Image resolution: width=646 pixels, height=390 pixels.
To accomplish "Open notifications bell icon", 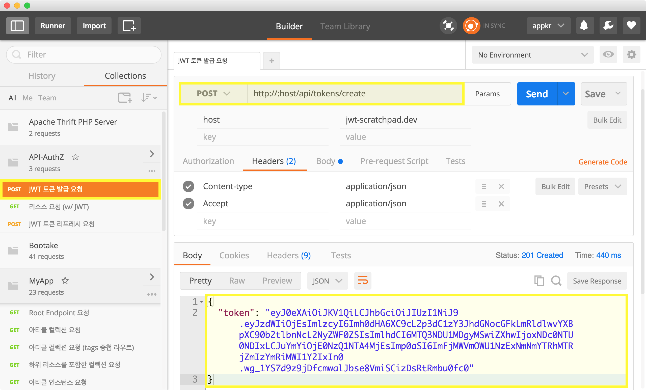I will pyautogui.click(x=584, y=26).
